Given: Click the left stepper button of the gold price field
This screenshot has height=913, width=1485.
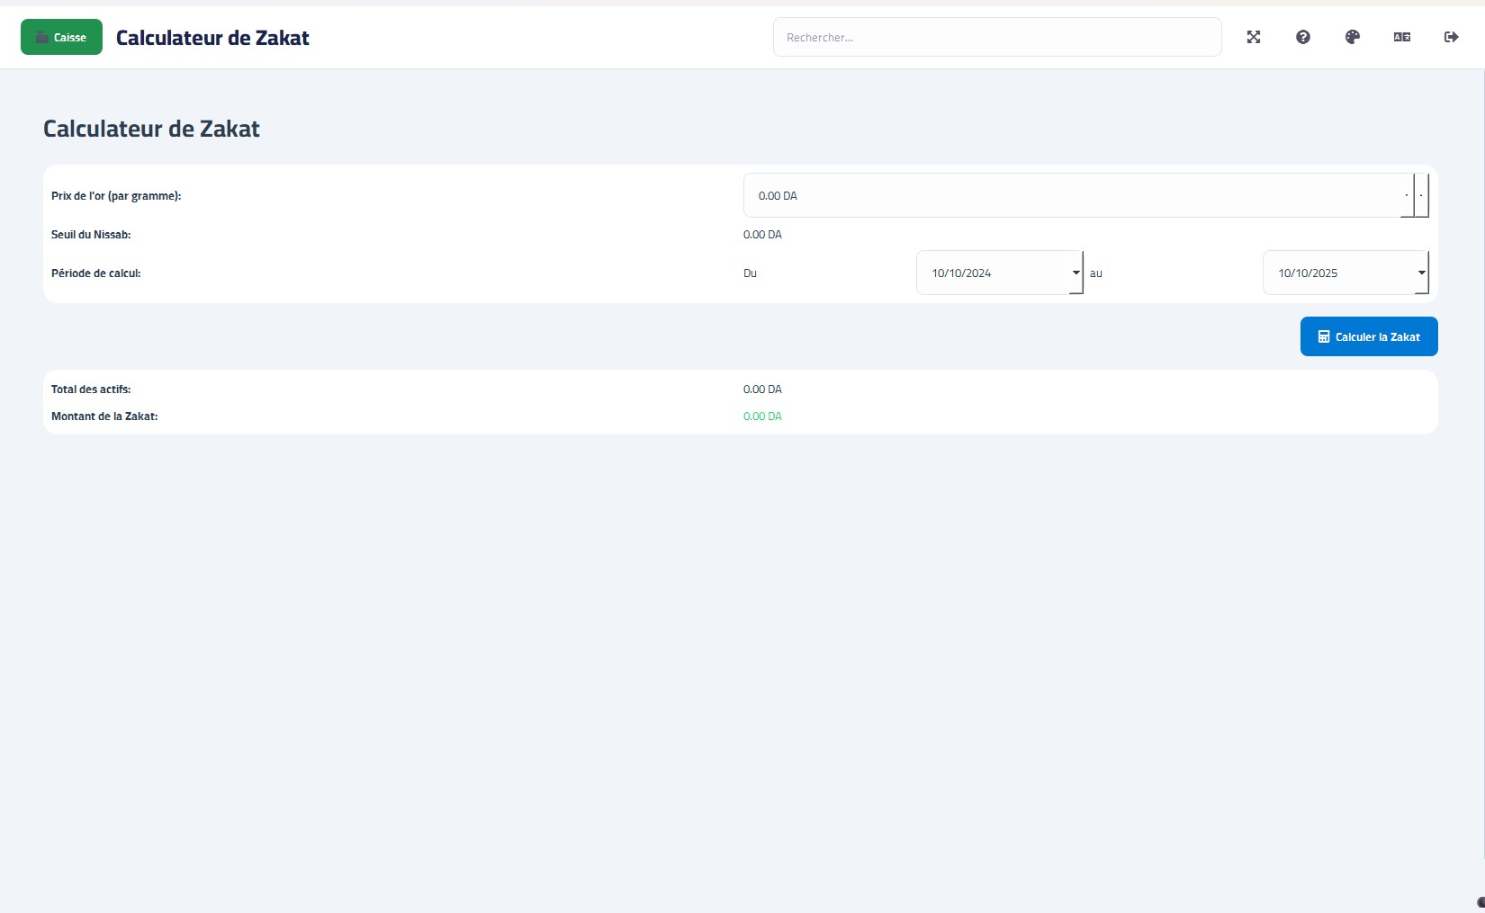Looking at the screenshot, I should [1407, 195].
